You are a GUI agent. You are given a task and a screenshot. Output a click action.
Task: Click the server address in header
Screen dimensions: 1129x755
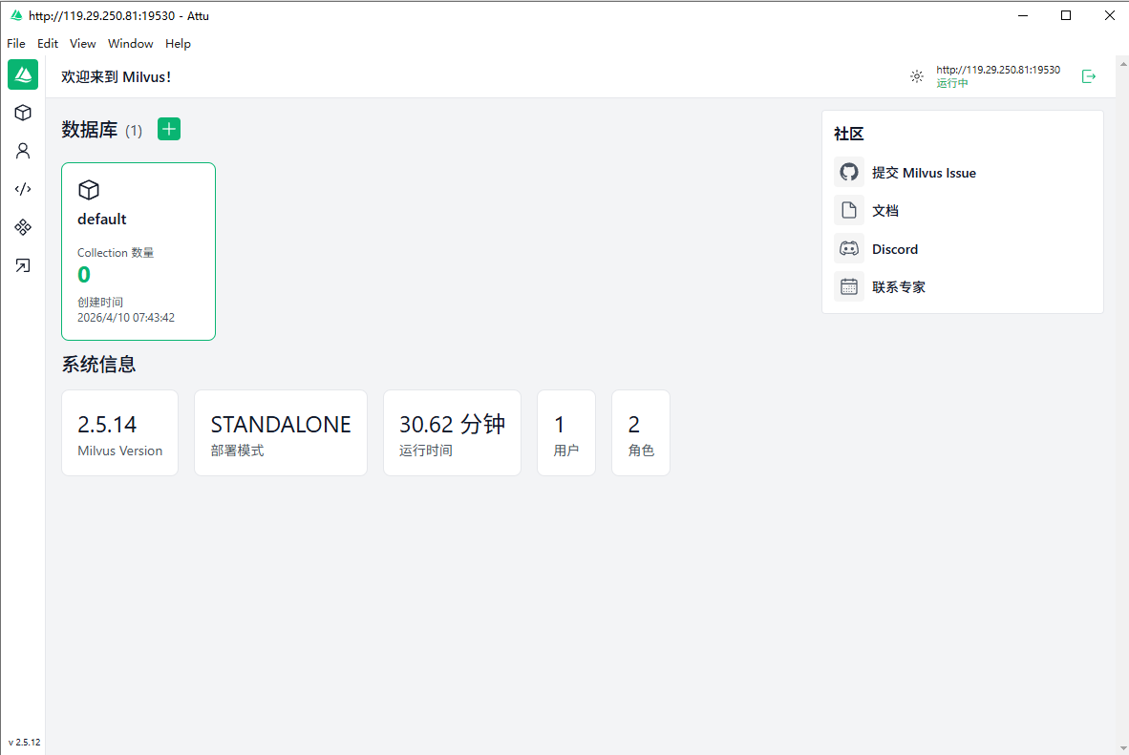998,70
